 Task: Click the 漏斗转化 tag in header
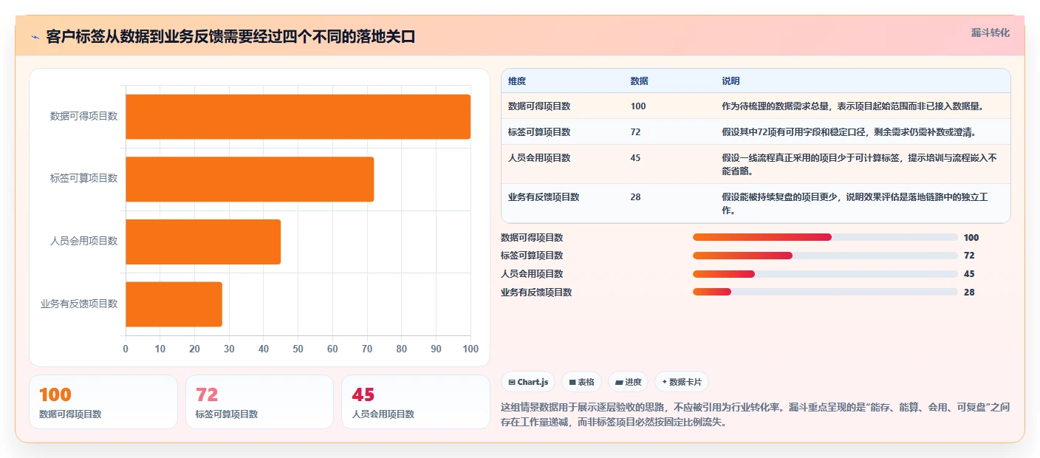click(x=990, y=33)
